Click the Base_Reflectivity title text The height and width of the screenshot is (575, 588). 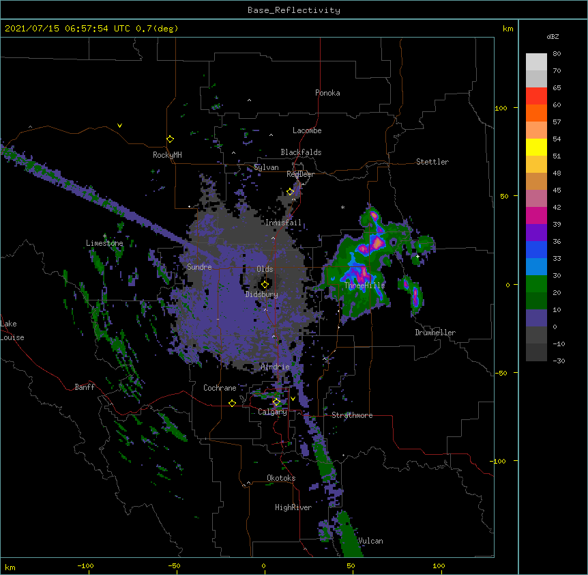pyautogui.click(x=294, y=10)
